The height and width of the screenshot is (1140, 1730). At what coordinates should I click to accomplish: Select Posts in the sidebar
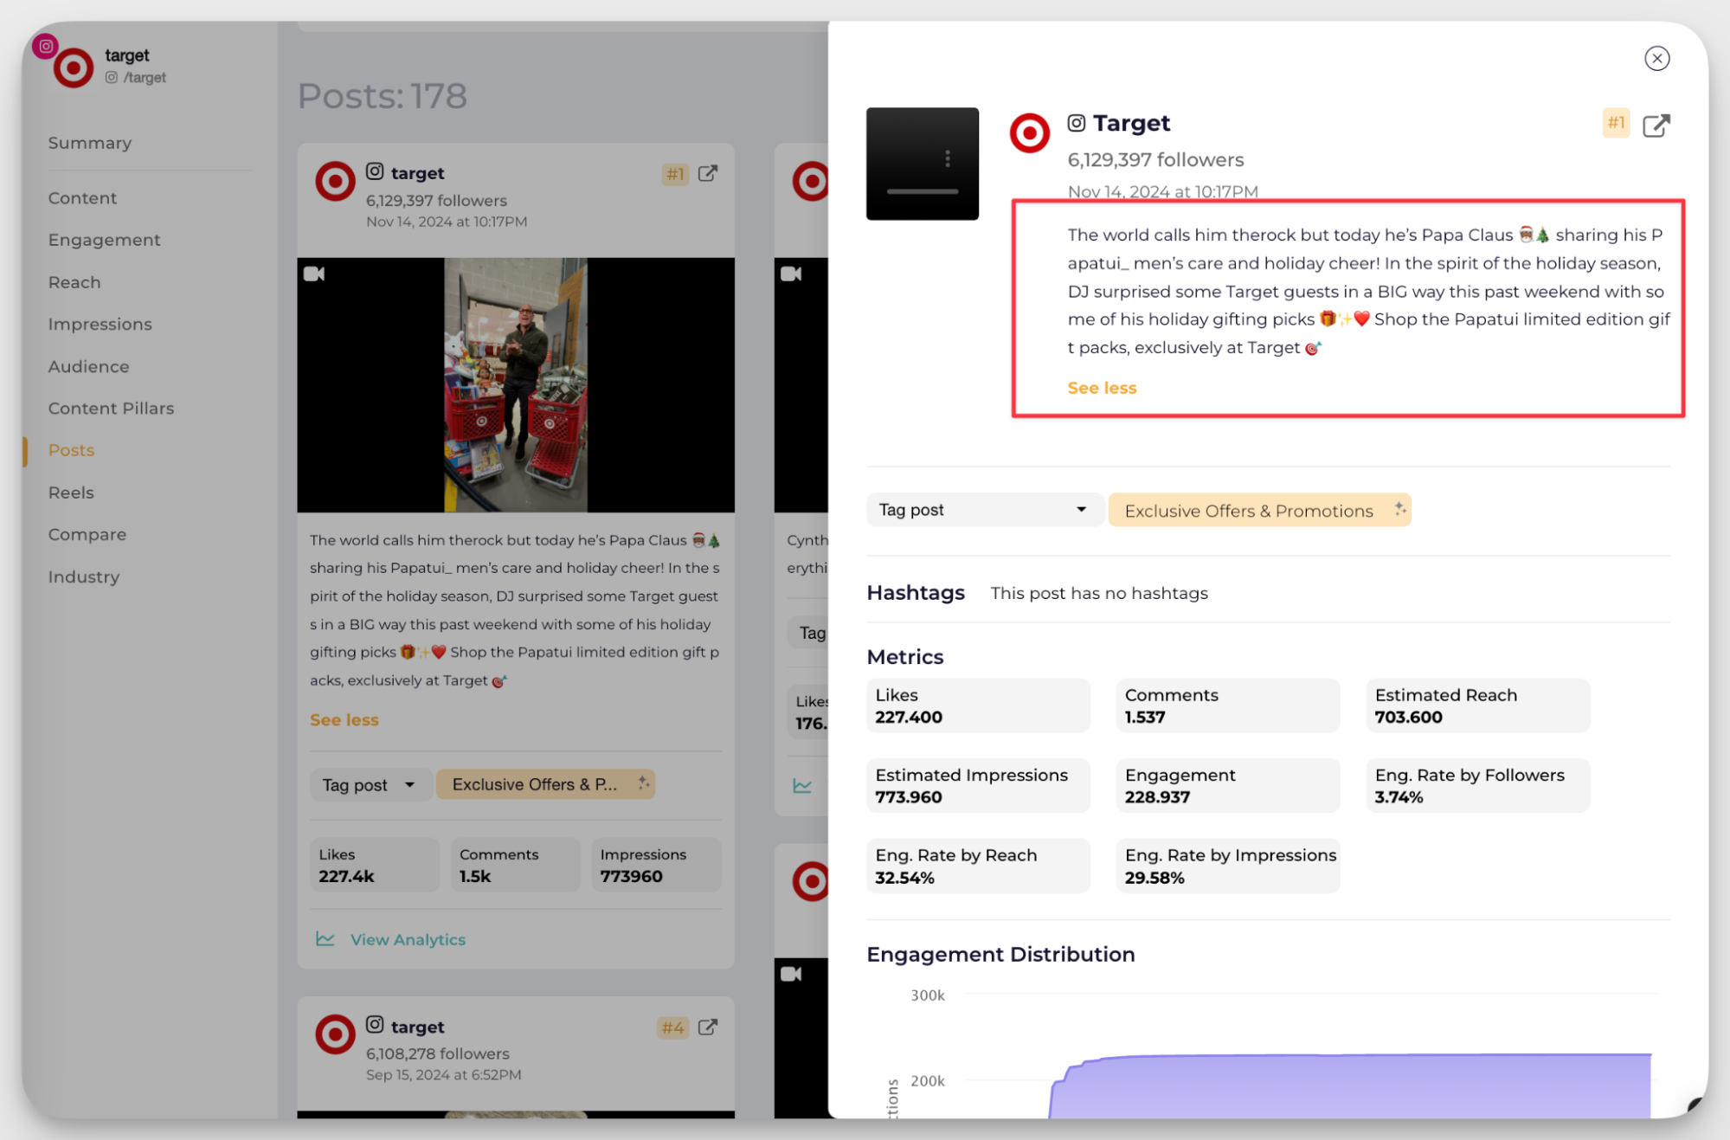[x=72, y=450]
